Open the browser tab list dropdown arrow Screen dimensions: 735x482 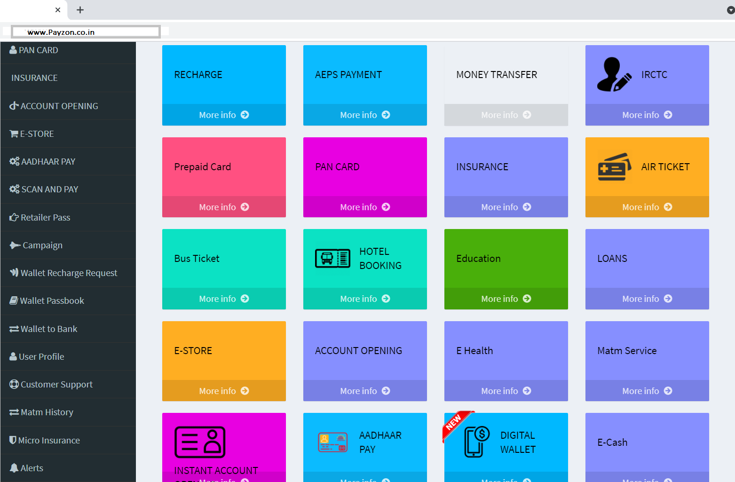pyautogui.click(x=730, y=10)
